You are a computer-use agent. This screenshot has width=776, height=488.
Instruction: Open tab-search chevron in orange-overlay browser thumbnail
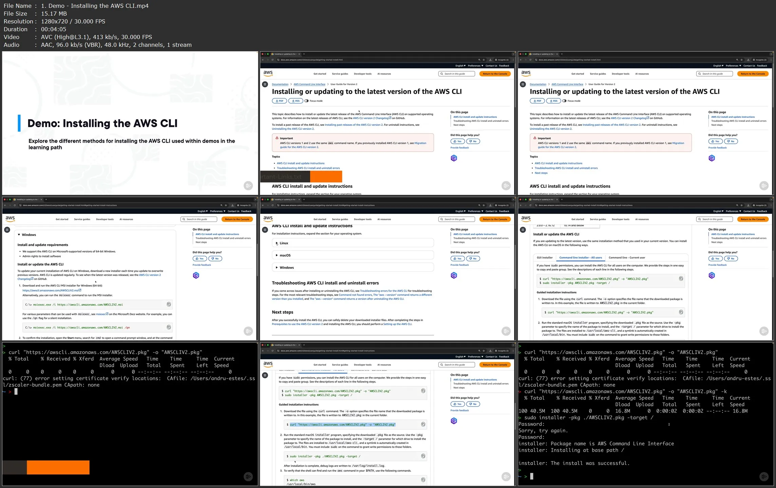pyautogui.click(x=514, y=54)
